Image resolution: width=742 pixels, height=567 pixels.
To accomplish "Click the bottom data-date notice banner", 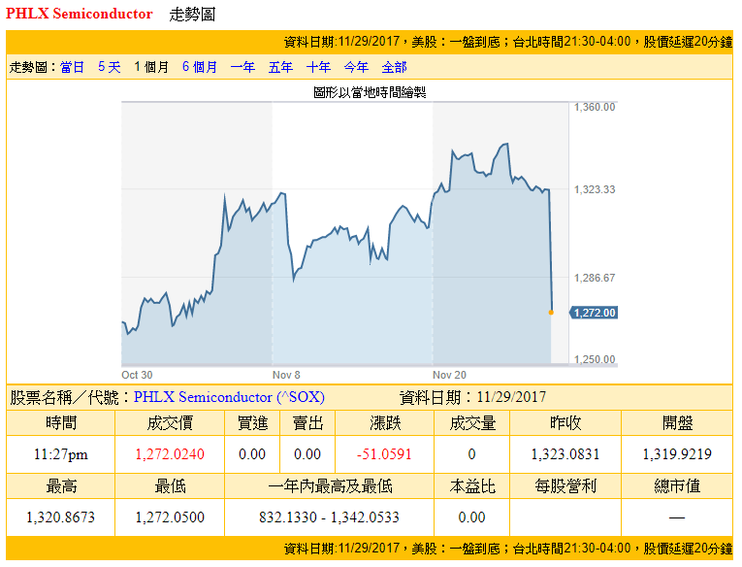I will pos(370,549).
